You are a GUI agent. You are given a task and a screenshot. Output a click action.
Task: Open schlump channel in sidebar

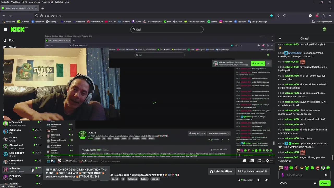(x=22, y=169)
